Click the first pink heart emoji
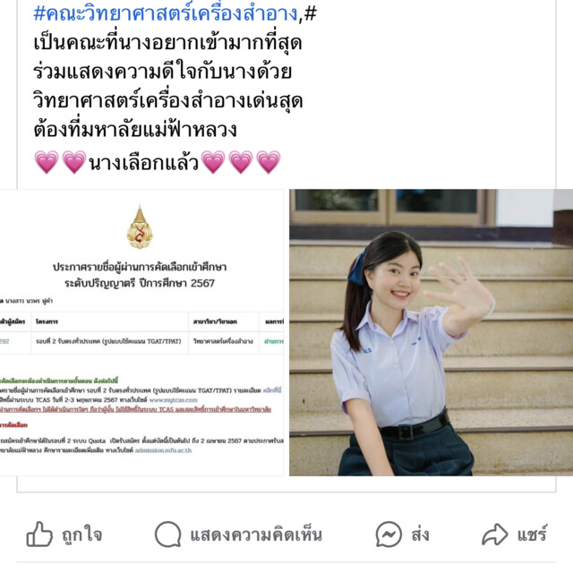573x573 pixels. pos(47,162)
